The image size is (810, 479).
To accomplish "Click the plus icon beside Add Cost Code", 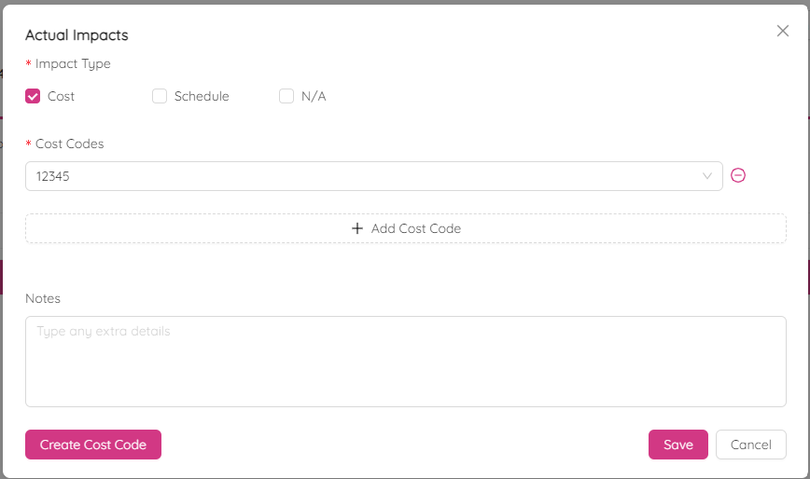I will [357, 228].
